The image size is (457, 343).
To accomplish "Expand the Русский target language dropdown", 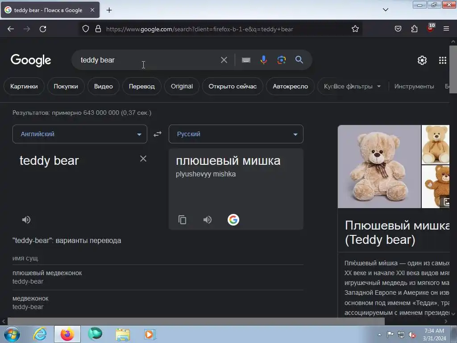I will [x=236, y=134].
